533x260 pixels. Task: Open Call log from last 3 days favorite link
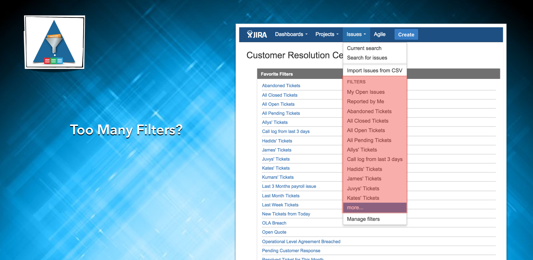(x=286, y=131)
